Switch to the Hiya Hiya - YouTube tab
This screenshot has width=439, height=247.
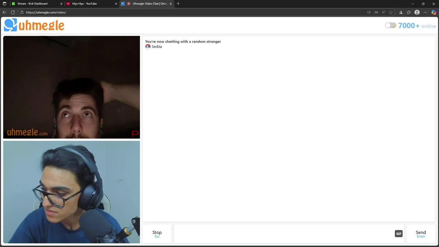(92, 4)
